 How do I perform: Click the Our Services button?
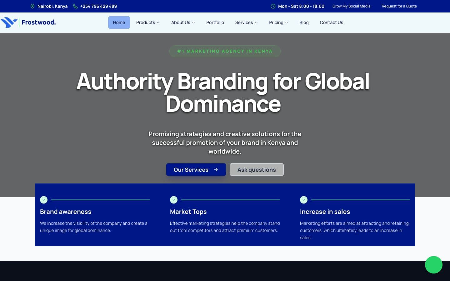(196, 170)
